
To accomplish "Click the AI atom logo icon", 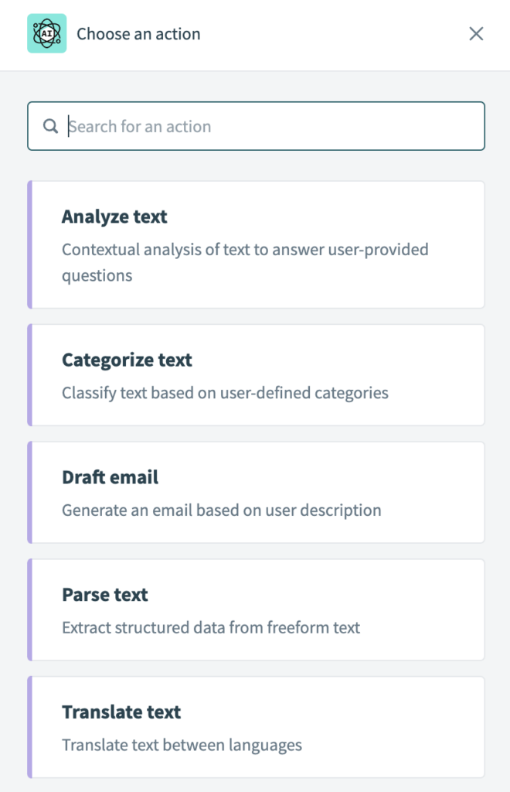I will 46,34.
